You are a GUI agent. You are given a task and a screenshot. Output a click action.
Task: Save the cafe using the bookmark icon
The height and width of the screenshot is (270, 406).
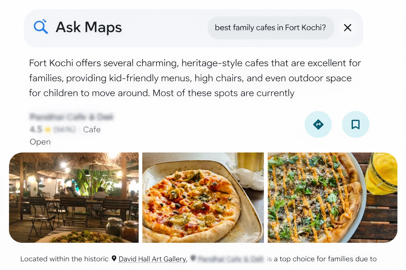click(355, 124)
